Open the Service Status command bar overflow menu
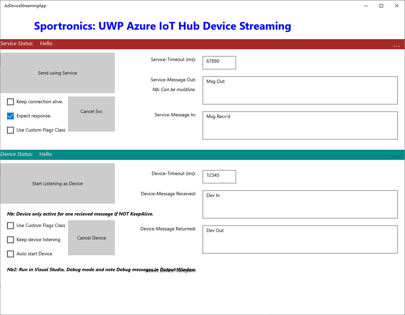 click(396, 46)
